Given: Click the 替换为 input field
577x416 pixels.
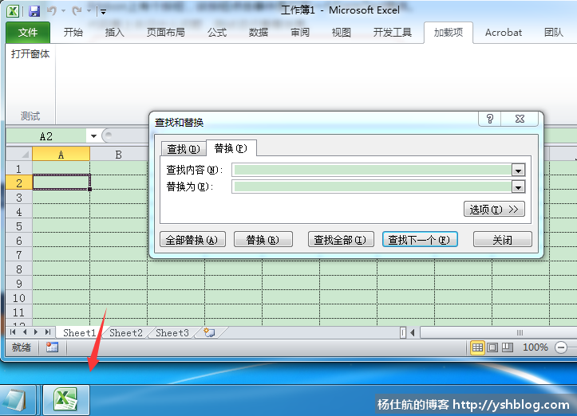Looking at the screenshot, I should (x=372, y=186).
